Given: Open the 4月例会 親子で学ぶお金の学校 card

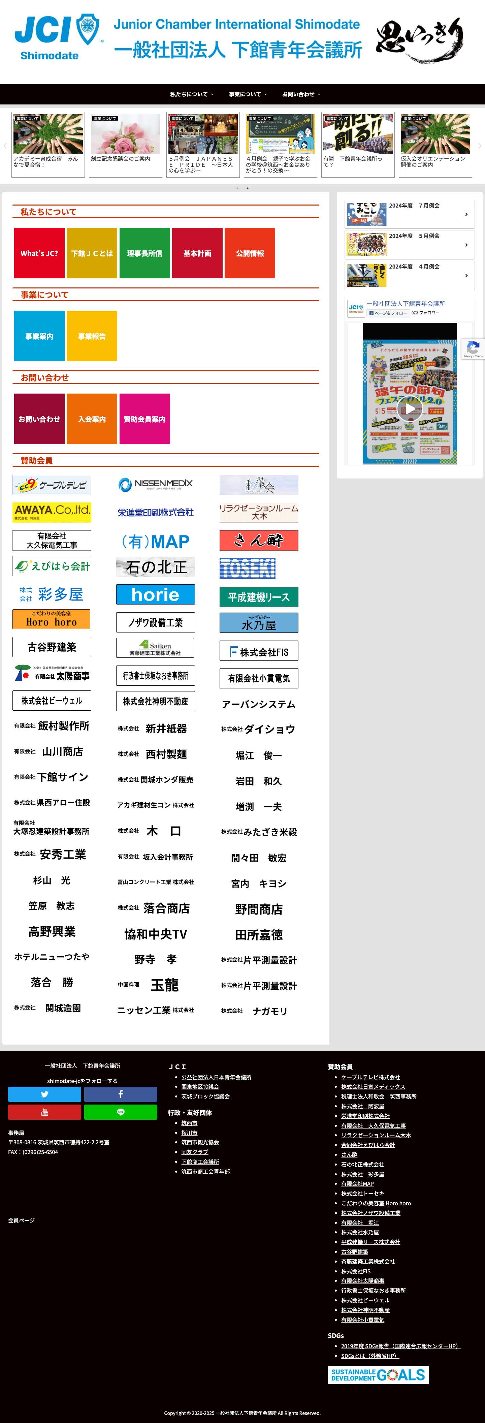Looking at the screenshot, I should click(x=280, y=145).
